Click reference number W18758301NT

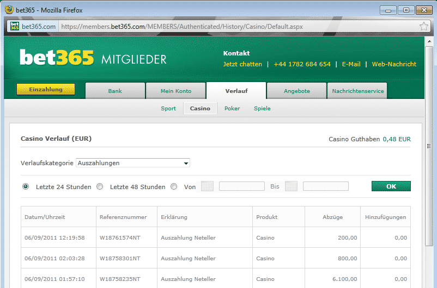[x=120, y=258]
